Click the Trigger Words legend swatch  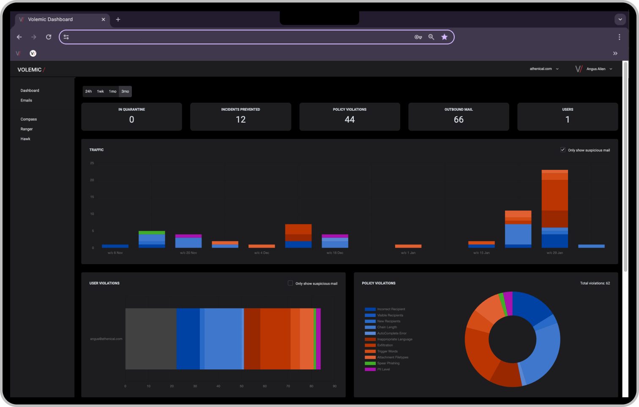370,351
